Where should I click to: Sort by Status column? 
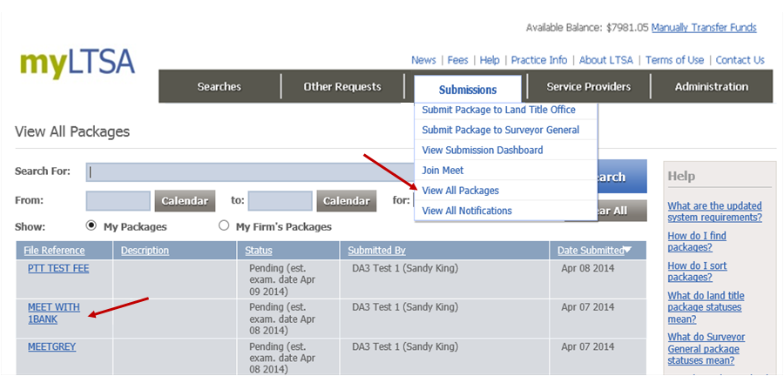(259, 251)
